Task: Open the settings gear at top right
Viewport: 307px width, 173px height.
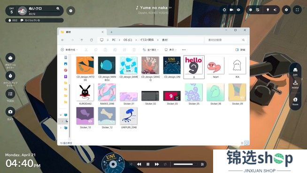Action: 286,10
